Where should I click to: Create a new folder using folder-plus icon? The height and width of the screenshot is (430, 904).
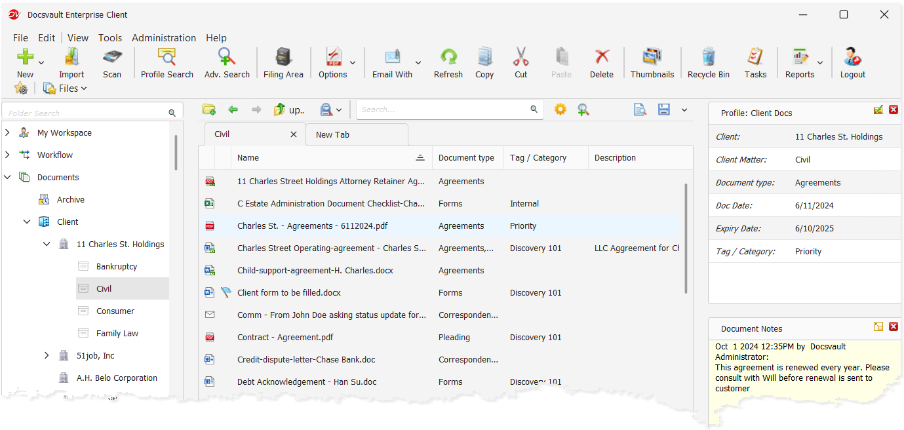(x=209, y=109)
